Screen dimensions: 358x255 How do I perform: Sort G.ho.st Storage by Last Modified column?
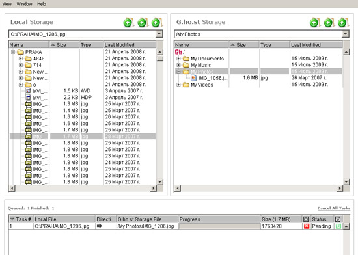pyautogui.click(x=316, y=45)
